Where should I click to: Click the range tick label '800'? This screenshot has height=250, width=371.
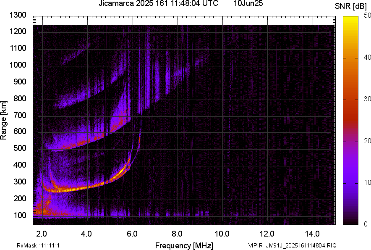(x=20, y=98)
